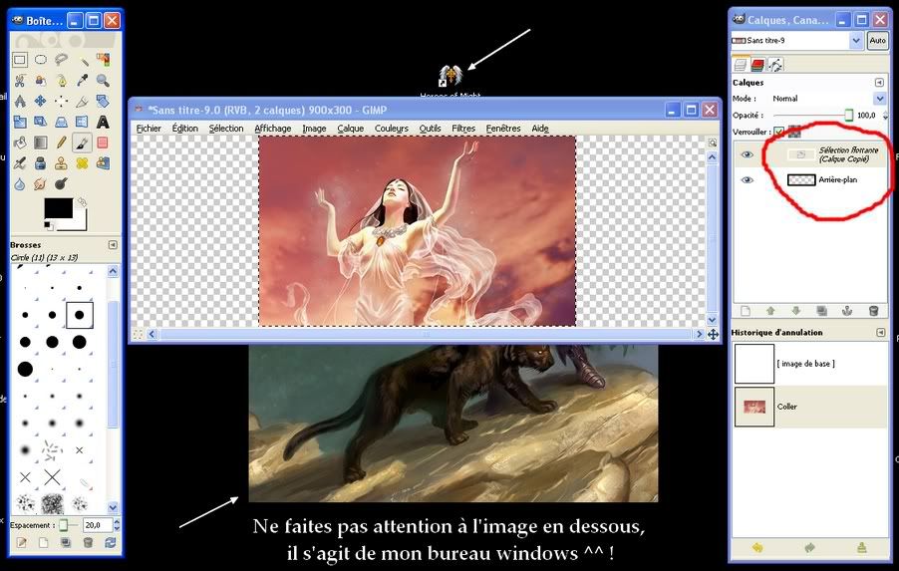
Task: Select the Coller history step
Action: 810,407
